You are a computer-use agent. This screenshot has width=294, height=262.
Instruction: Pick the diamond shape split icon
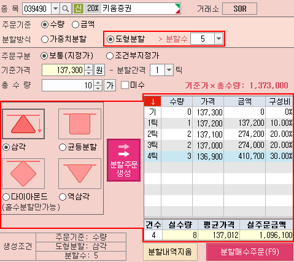[x=23, y=174]
